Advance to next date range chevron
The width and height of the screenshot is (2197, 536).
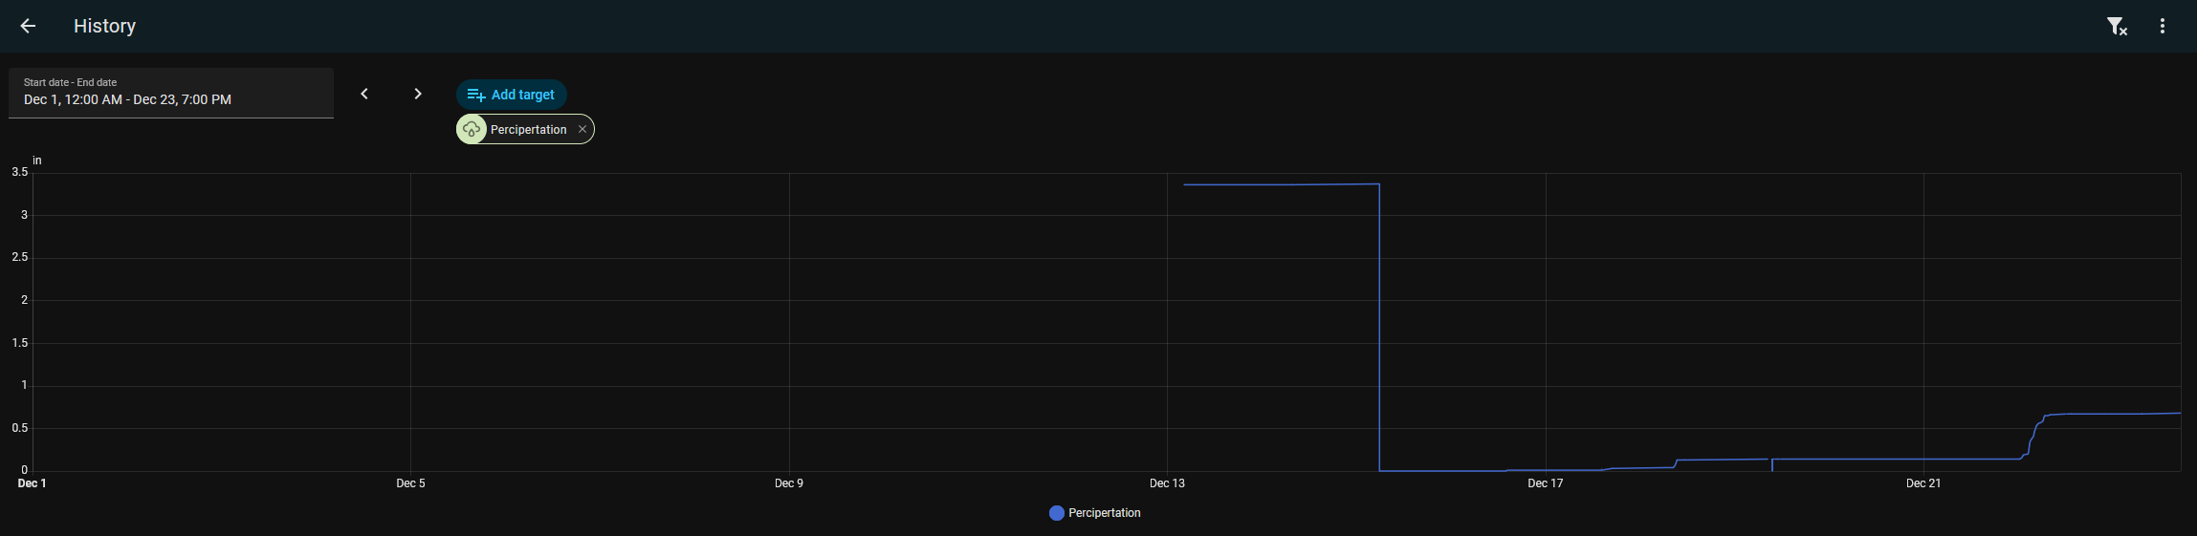pyautogui.click(x=418, y=94)
